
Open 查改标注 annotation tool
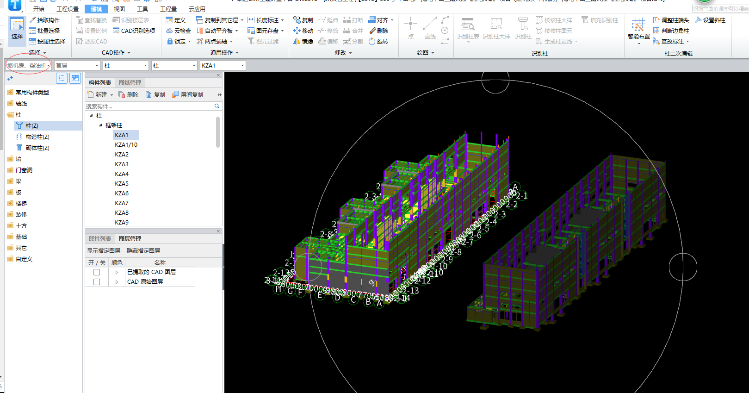click(671, 41)
